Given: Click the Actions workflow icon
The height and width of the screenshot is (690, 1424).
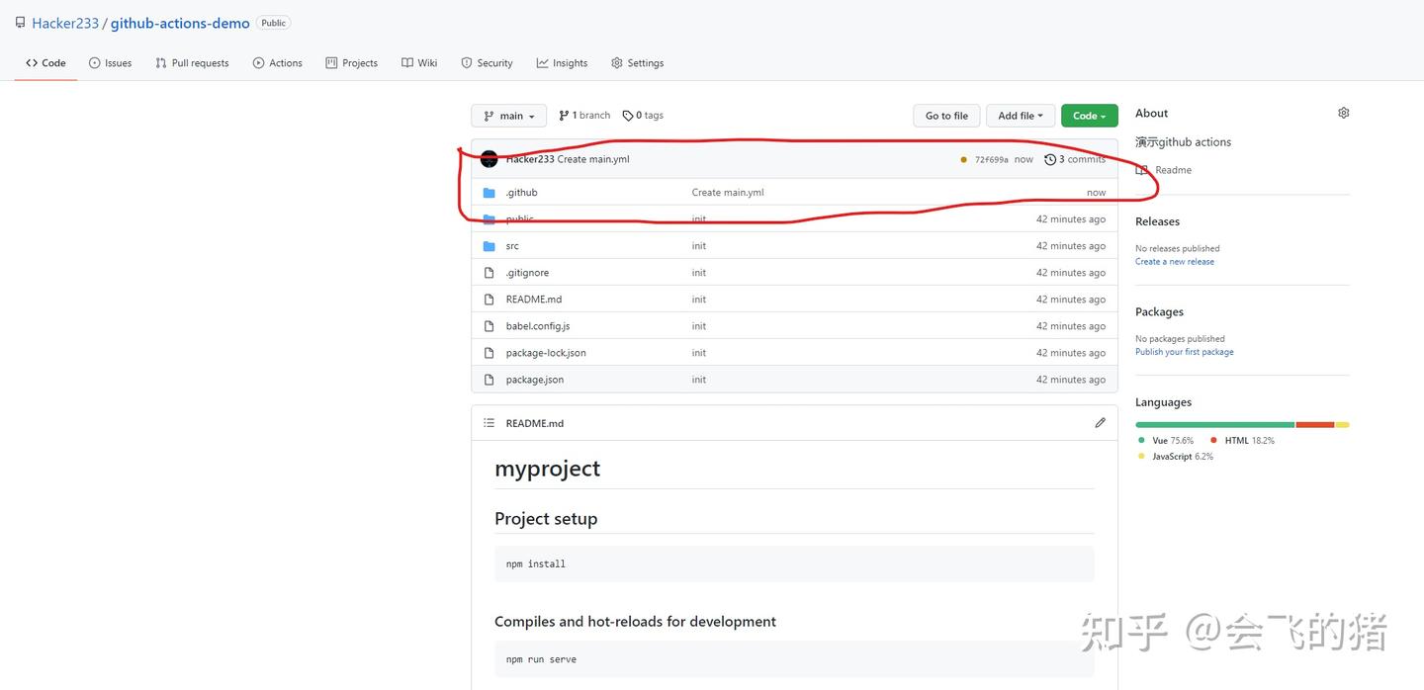Looking at the screenshot, I should click(257, 62).
